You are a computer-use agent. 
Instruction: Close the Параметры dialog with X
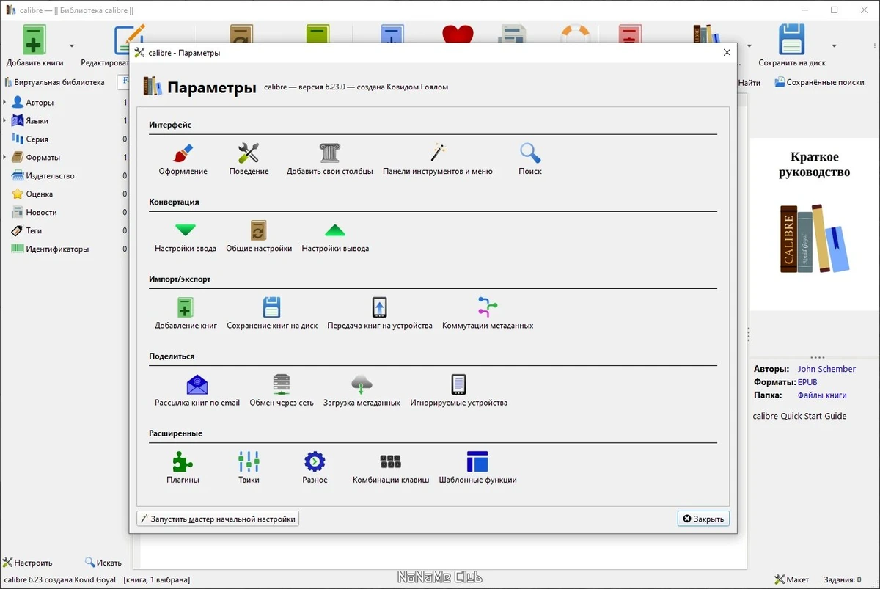click(727, 53)
